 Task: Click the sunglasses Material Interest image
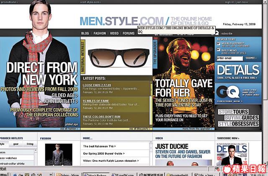click(x=119, y=57)
